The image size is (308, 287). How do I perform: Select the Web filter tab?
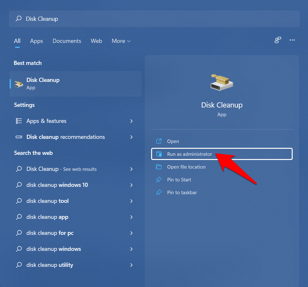(x=96, y=41)
